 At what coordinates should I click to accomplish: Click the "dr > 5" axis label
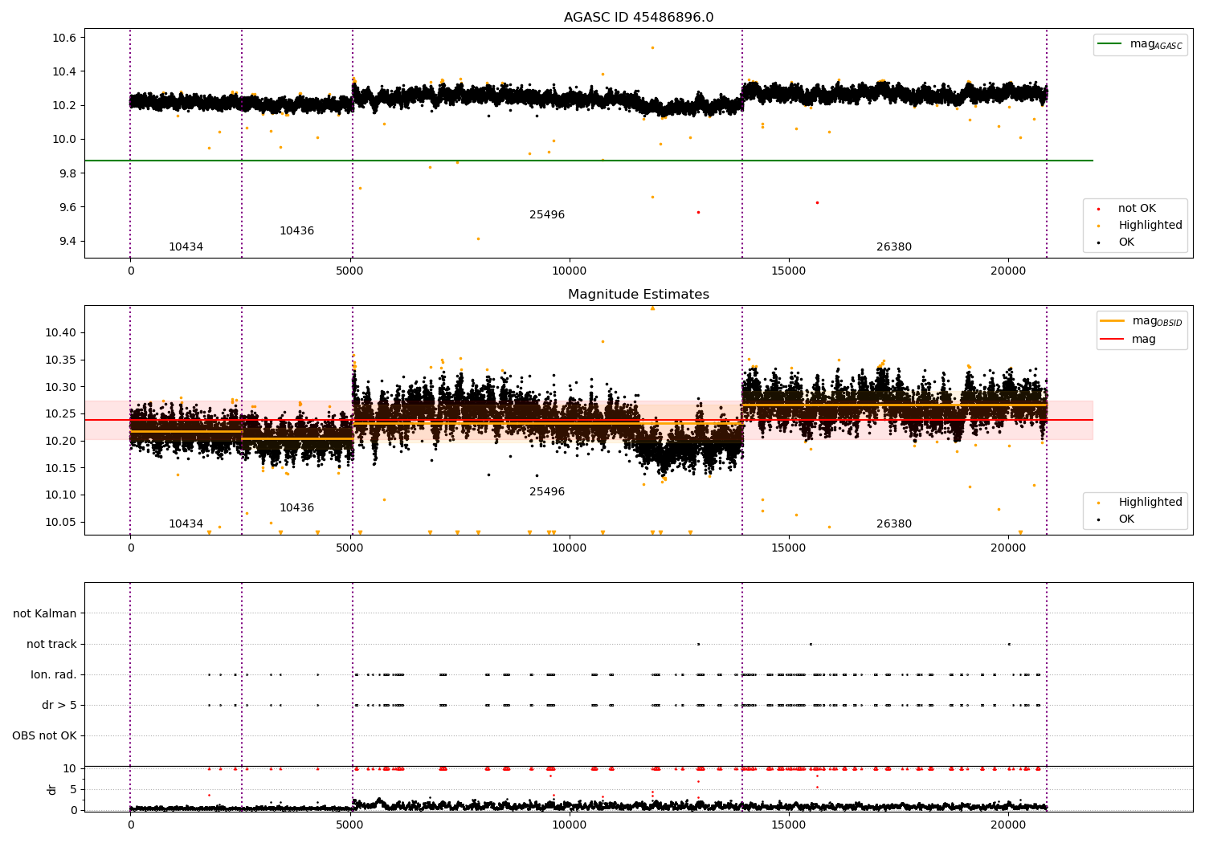point(59,706)
